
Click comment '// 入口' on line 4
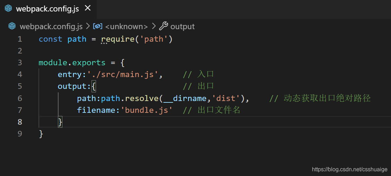pos(199,74)
